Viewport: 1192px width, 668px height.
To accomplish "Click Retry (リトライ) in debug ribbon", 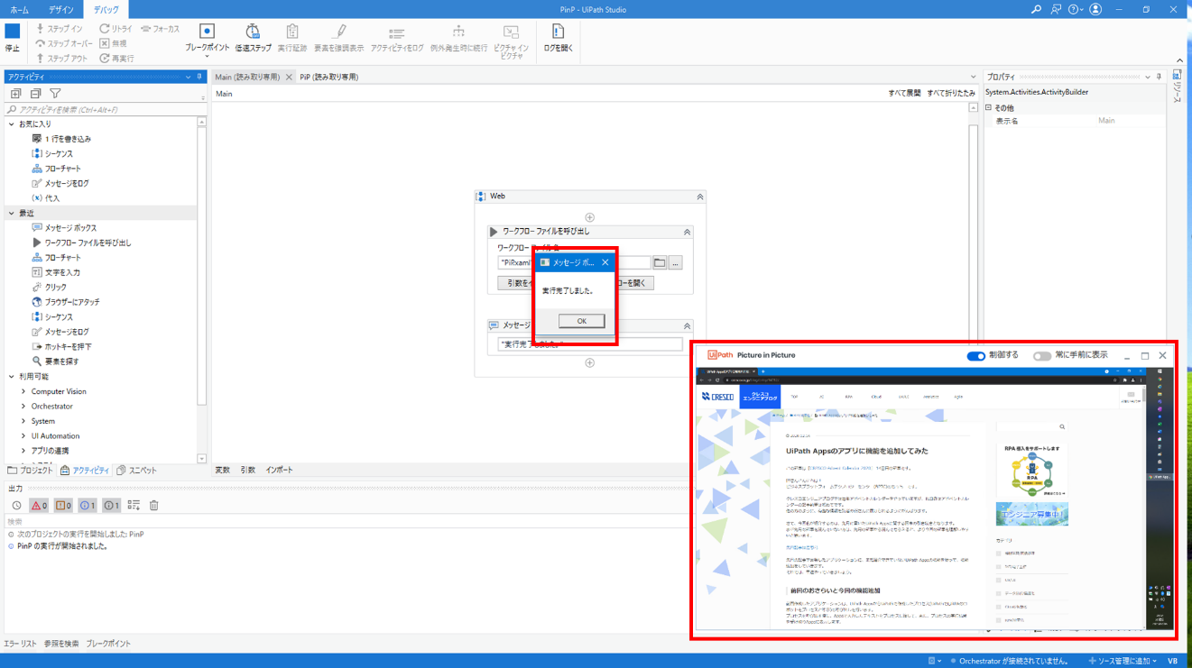I will click(116, 29).
